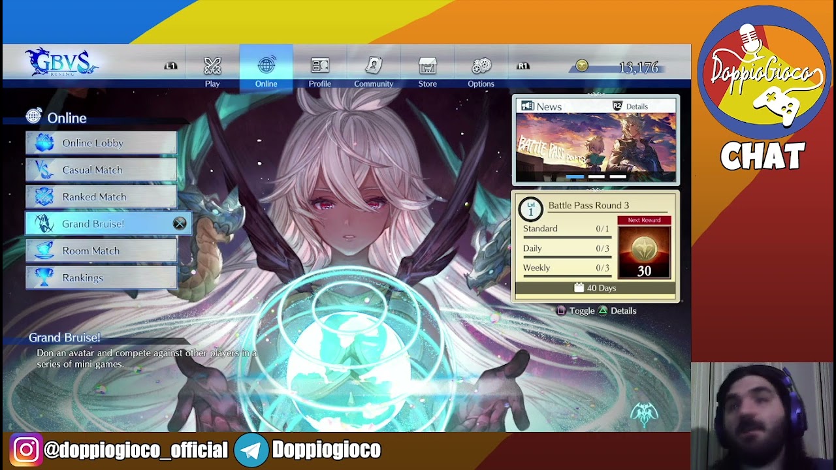This screenshot has width=836, height=470.
Task: Select the first news page indicator
Action: coord(574,176)
